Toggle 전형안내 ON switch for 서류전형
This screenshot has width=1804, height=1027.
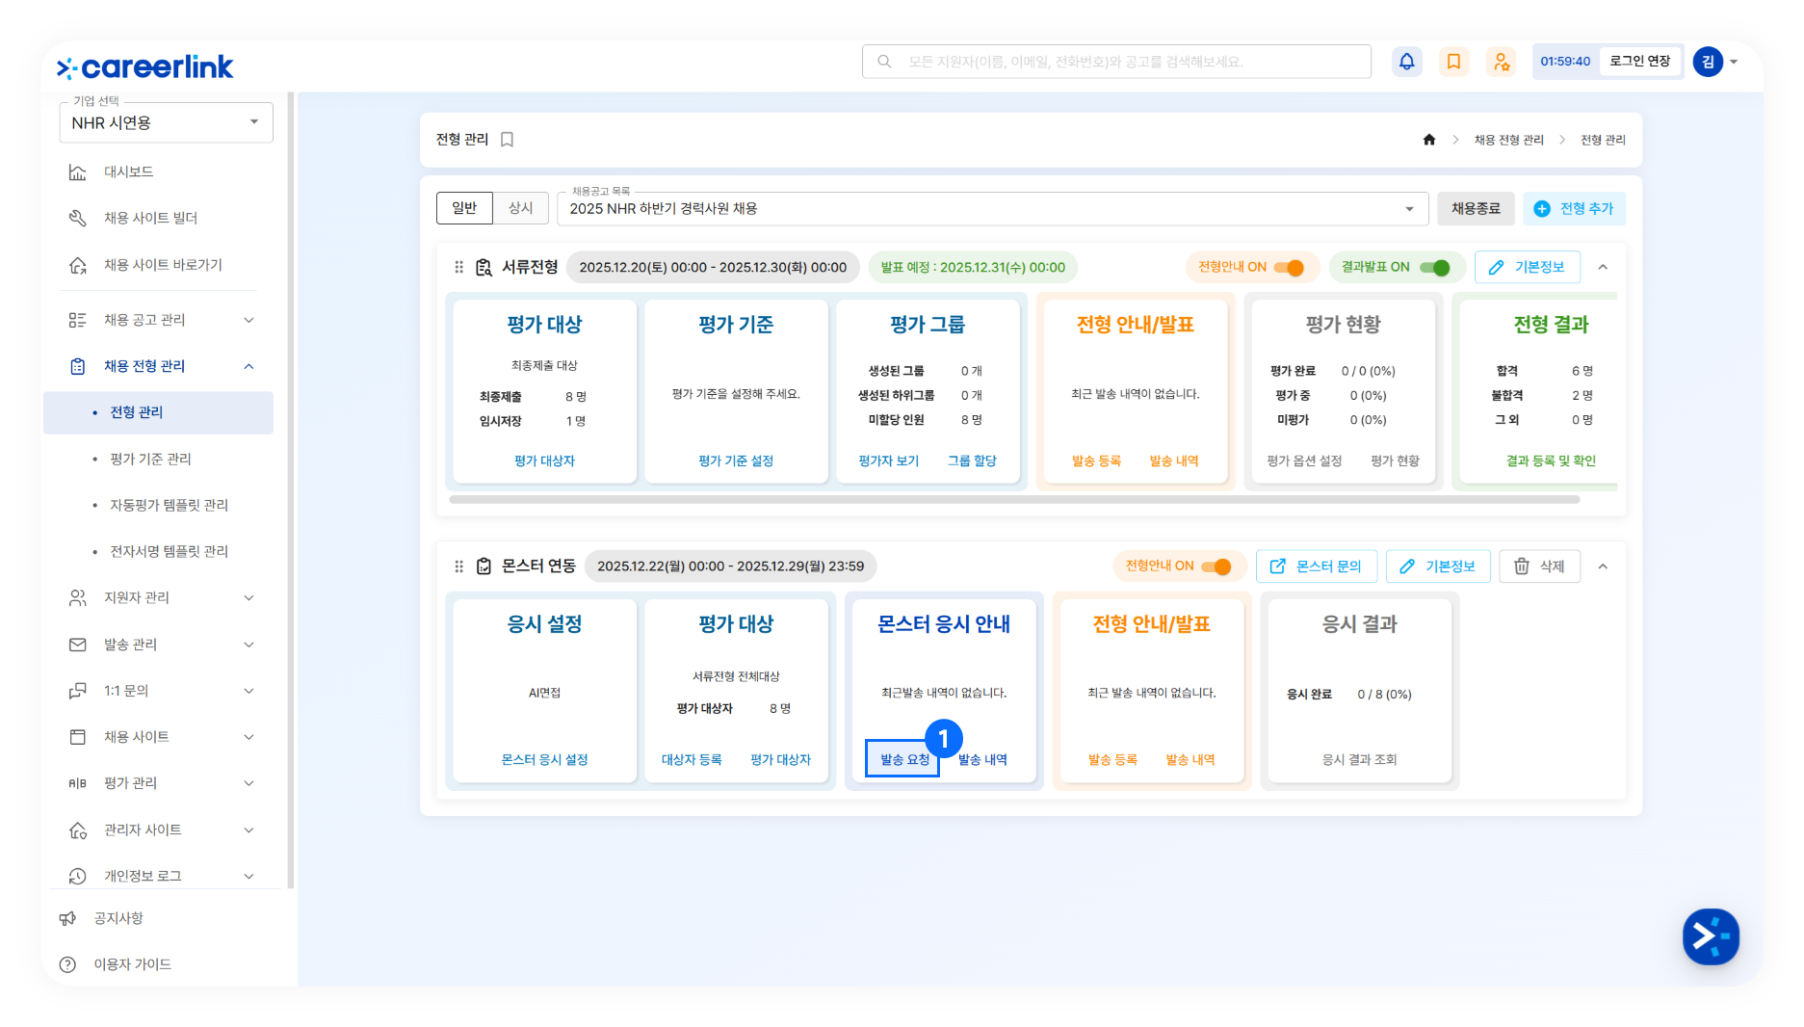1289,268
